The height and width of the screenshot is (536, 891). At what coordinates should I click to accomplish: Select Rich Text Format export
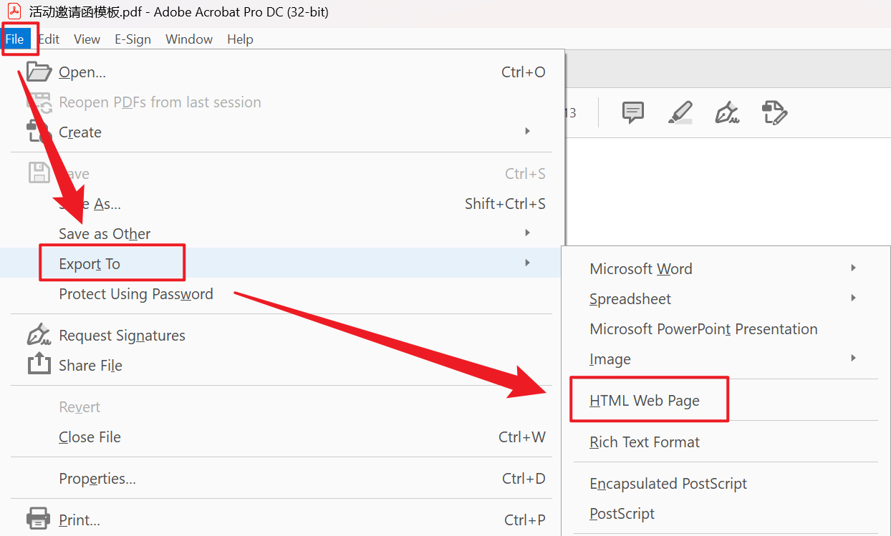coord(645,442)
